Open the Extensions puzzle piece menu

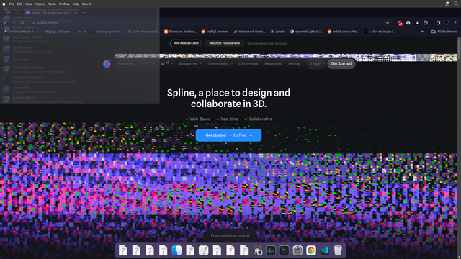[x=426, y=23]
